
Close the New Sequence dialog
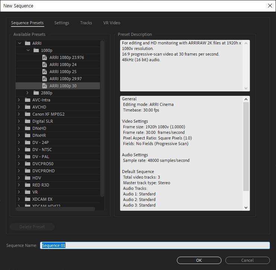(x=270, y=6)
